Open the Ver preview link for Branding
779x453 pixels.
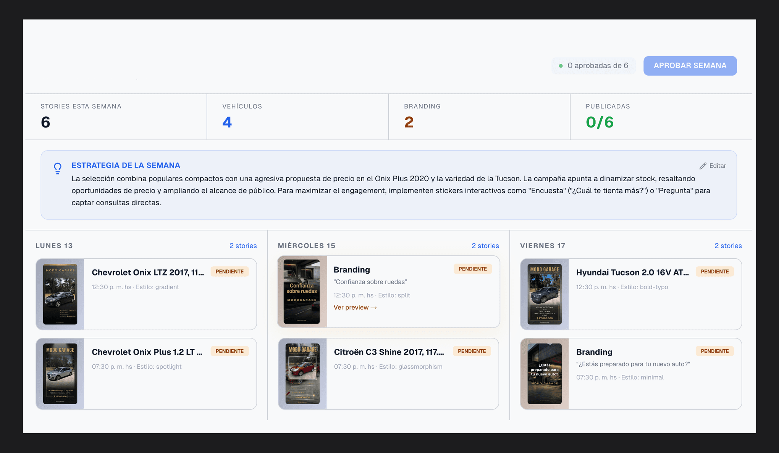[355, 308]
